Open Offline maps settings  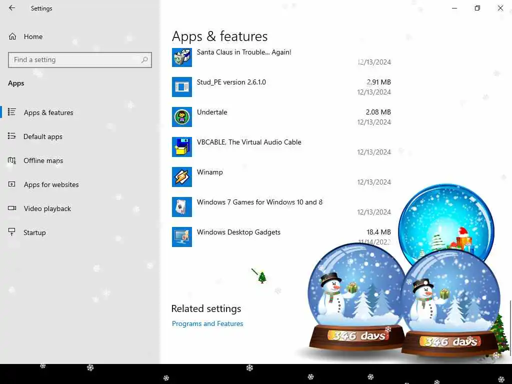pos(43,160)
